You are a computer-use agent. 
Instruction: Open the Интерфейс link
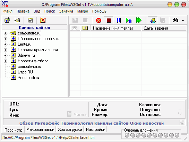(x=47, y=123)
